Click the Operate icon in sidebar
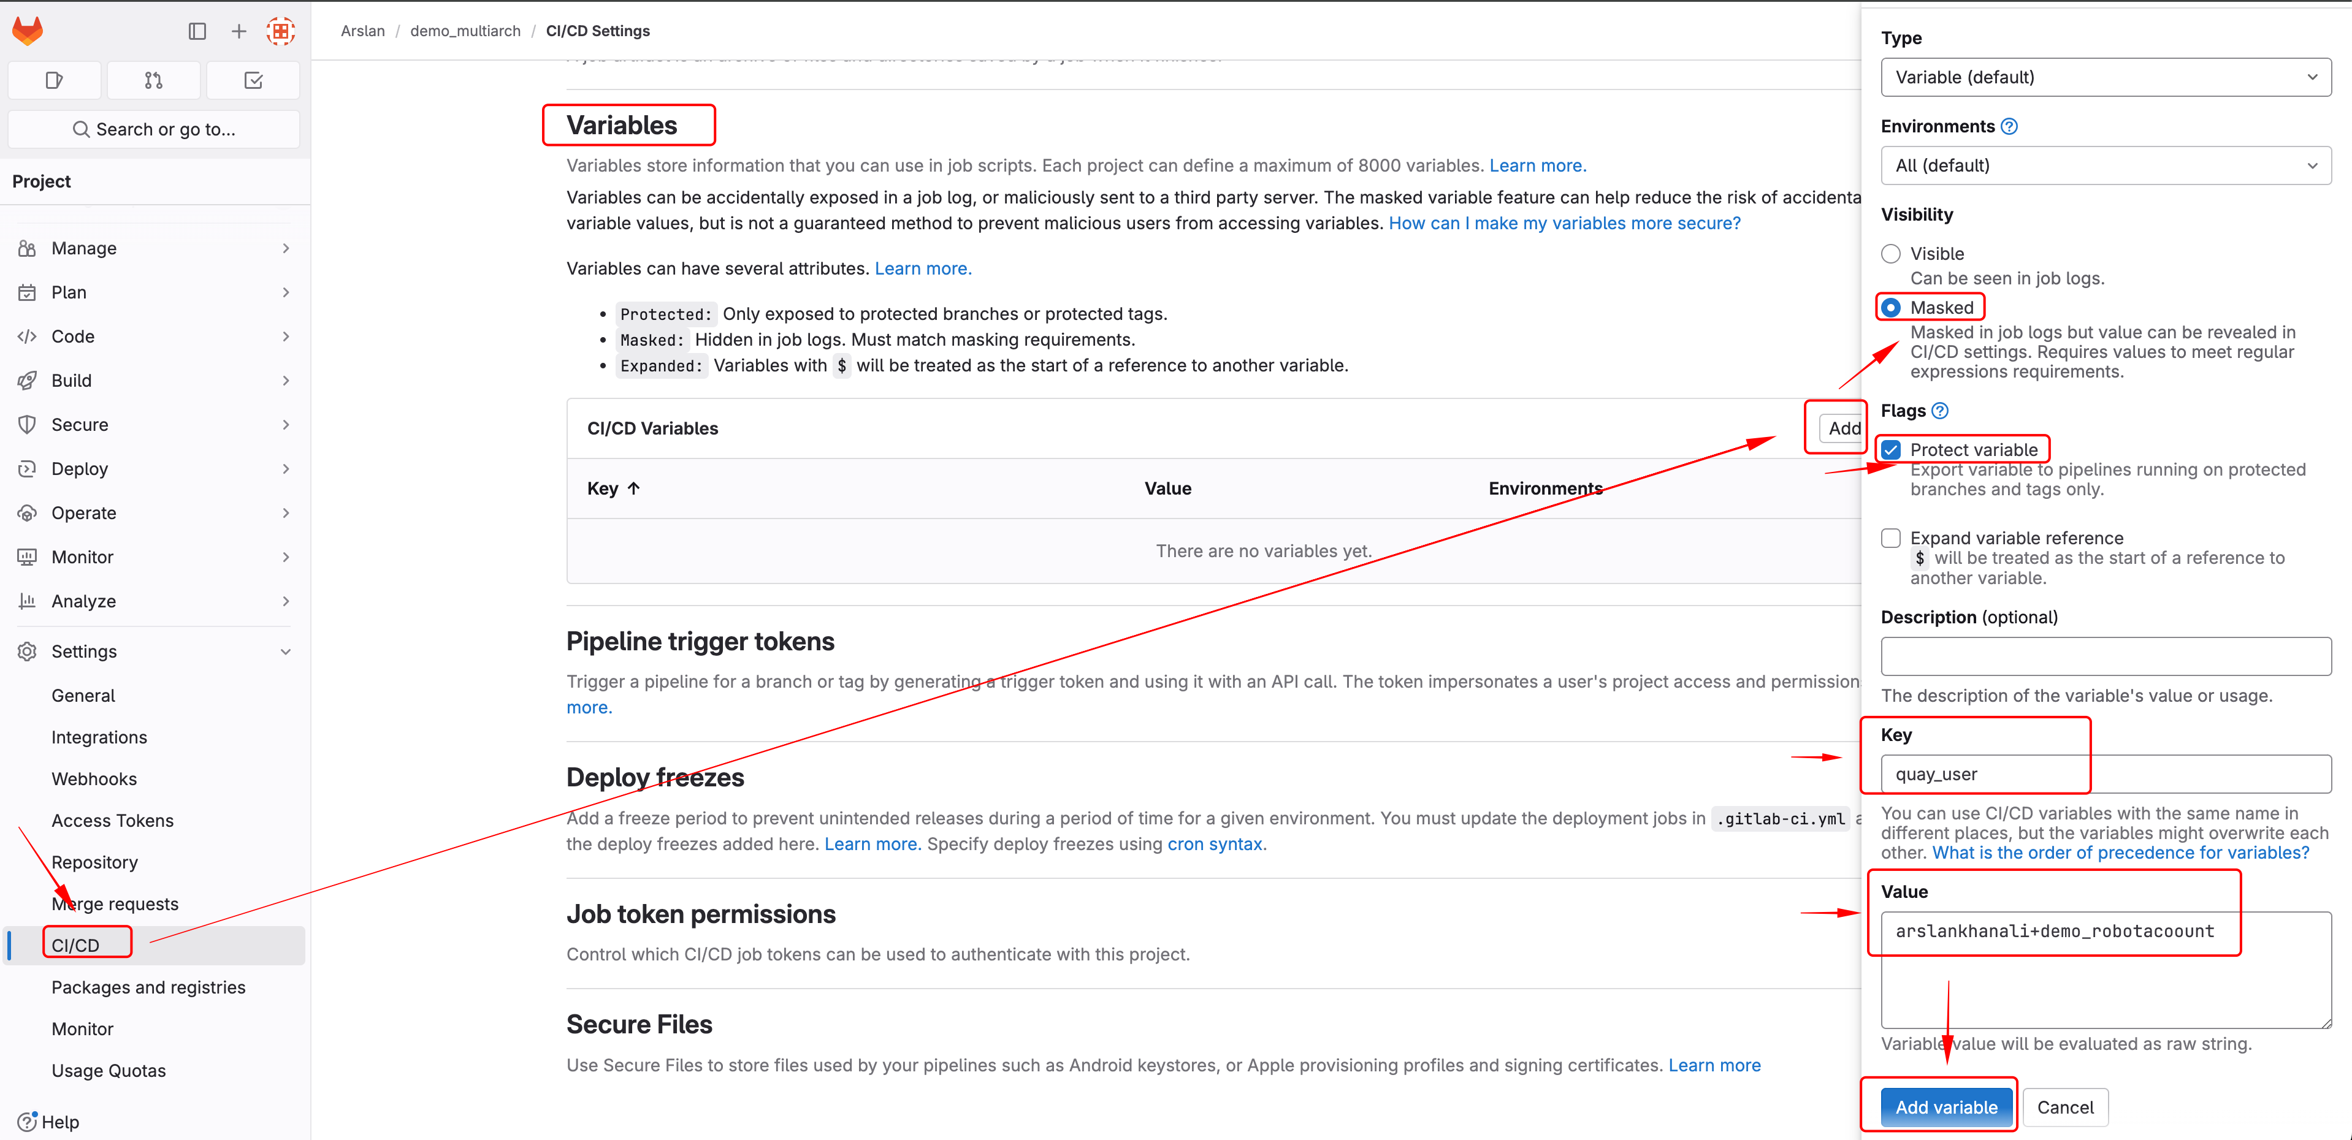The width and height of the screenshot is (2352, 1140). 28,513
